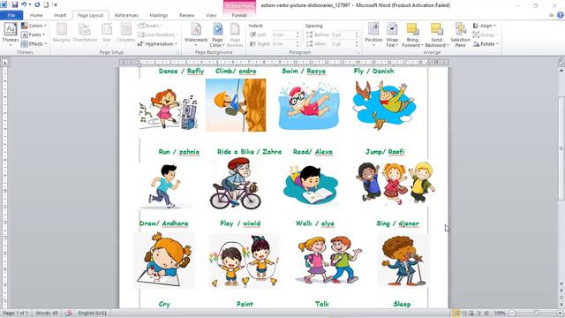This screenshot has height=318, width=565.
Task: Open the Undo history dropdown arrow
Action: pyautogui.click(x=29, y=5)
